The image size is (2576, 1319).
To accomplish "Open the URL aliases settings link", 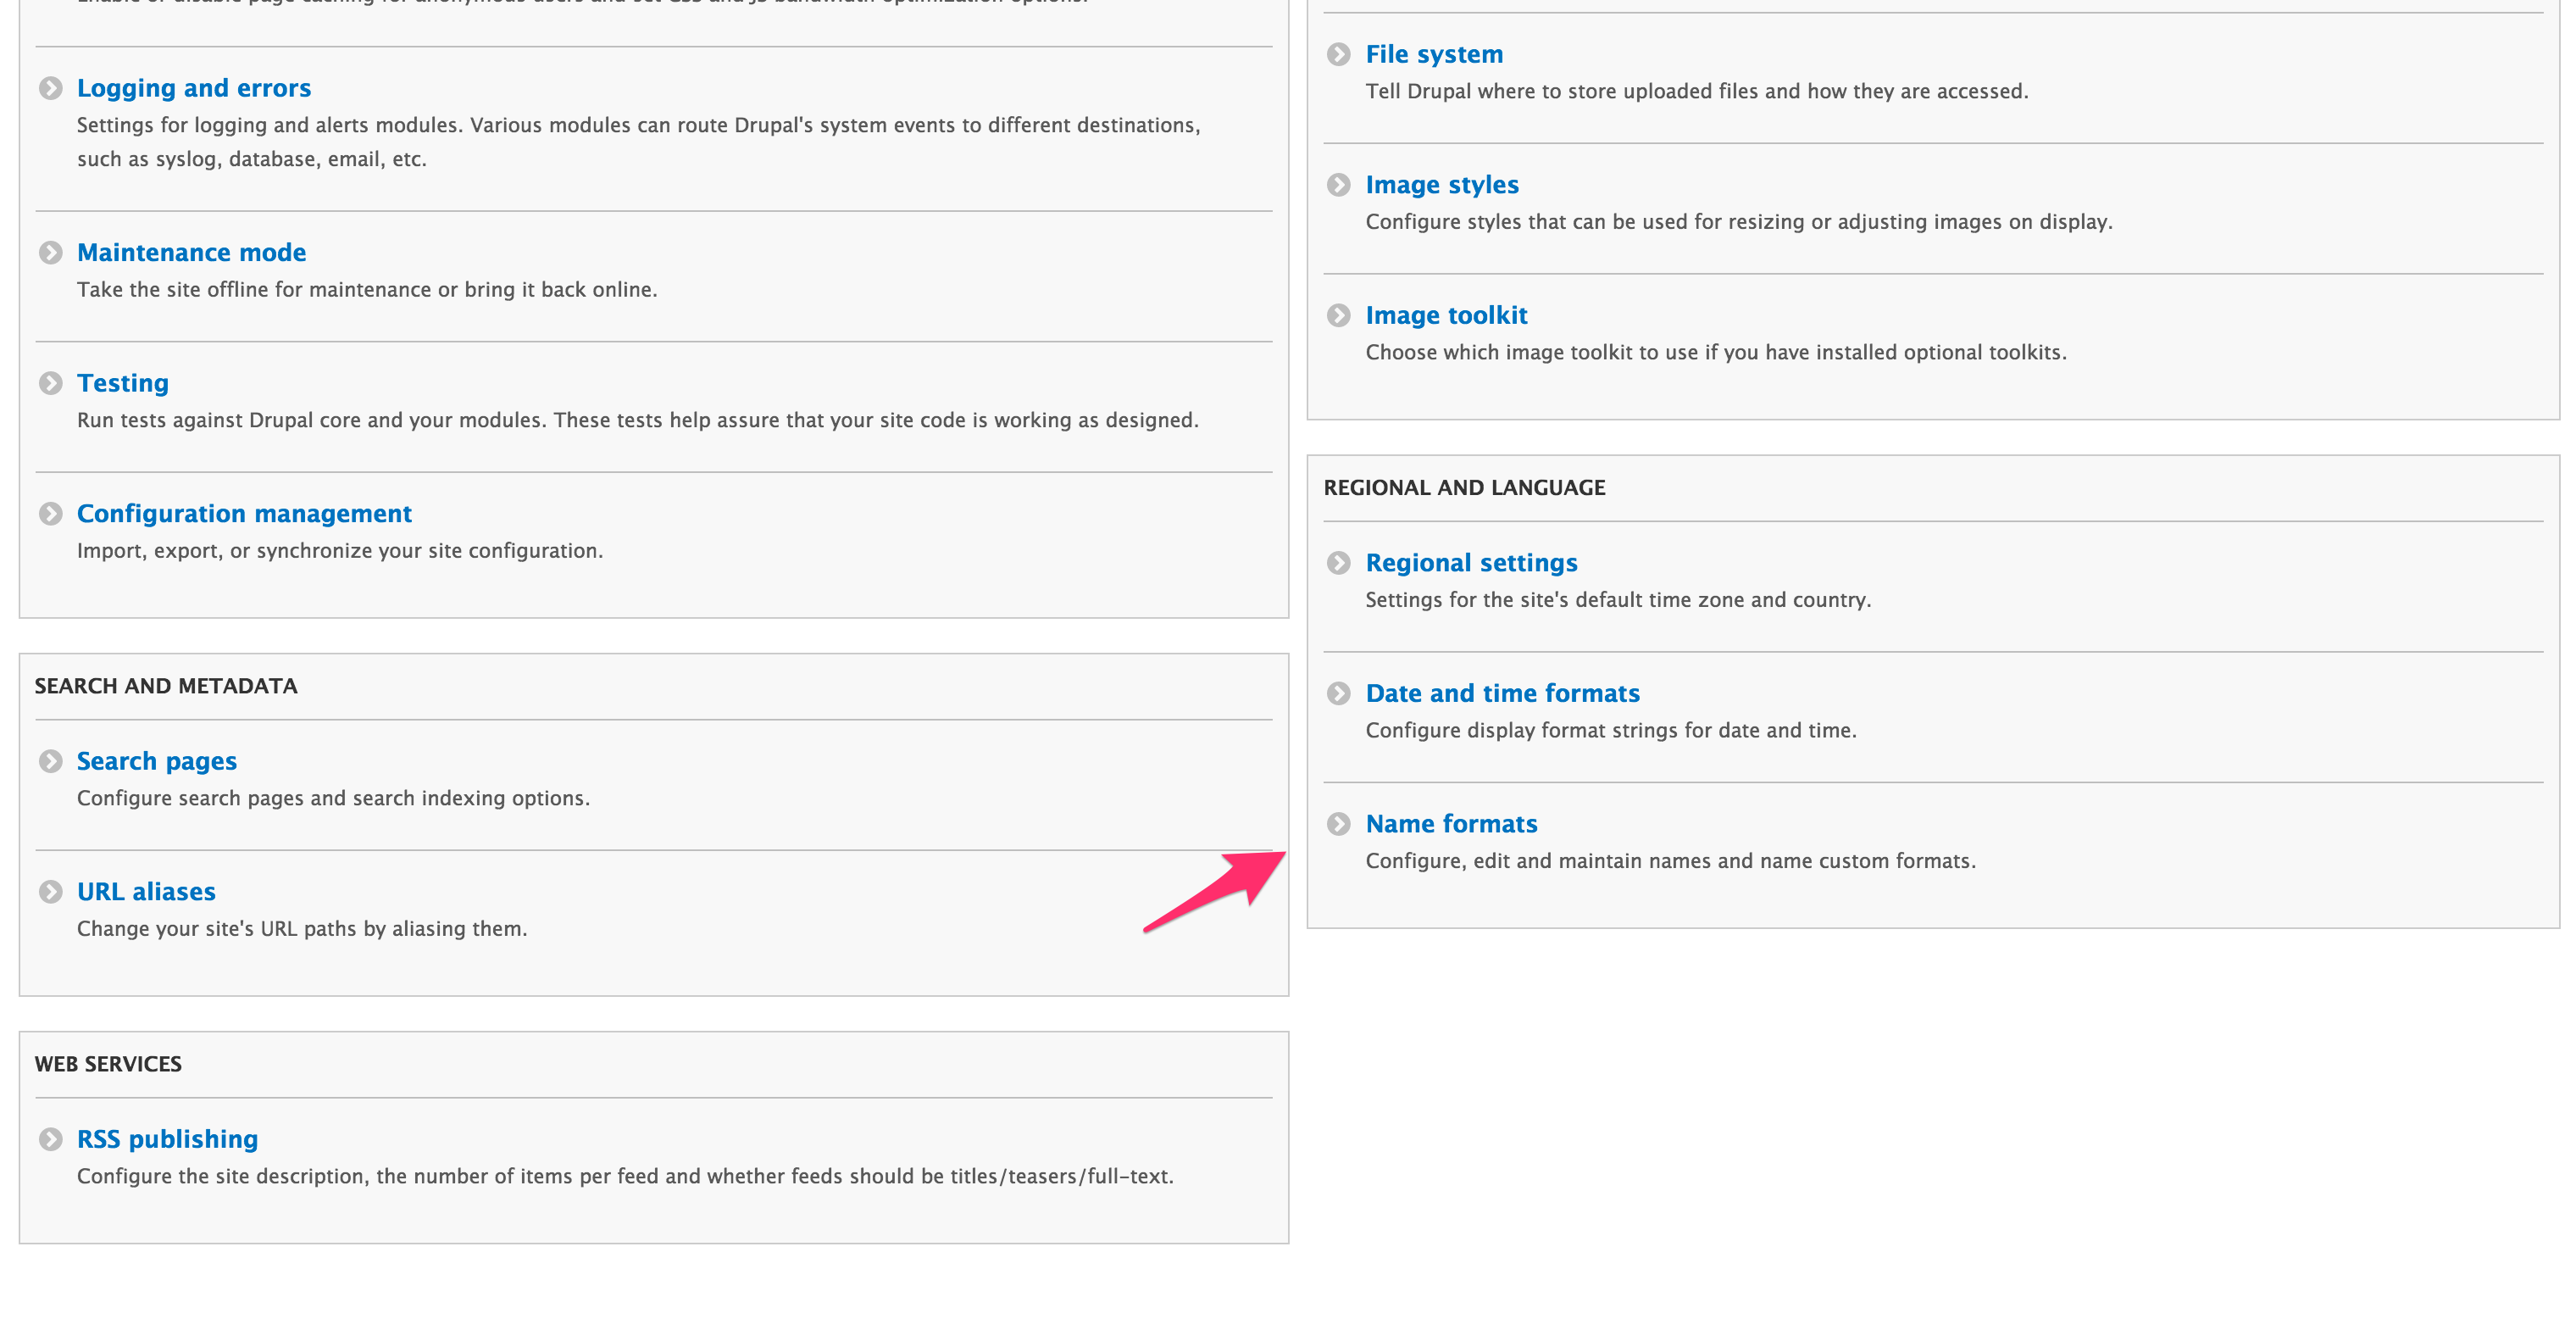I will click(x=146, y=891).
